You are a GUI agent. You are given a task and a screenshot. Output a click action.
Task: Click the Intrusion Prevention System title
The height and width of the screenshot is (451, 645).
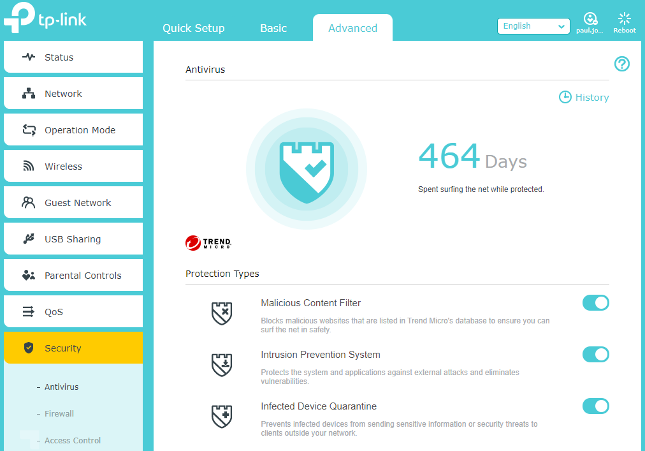(321, 355)
